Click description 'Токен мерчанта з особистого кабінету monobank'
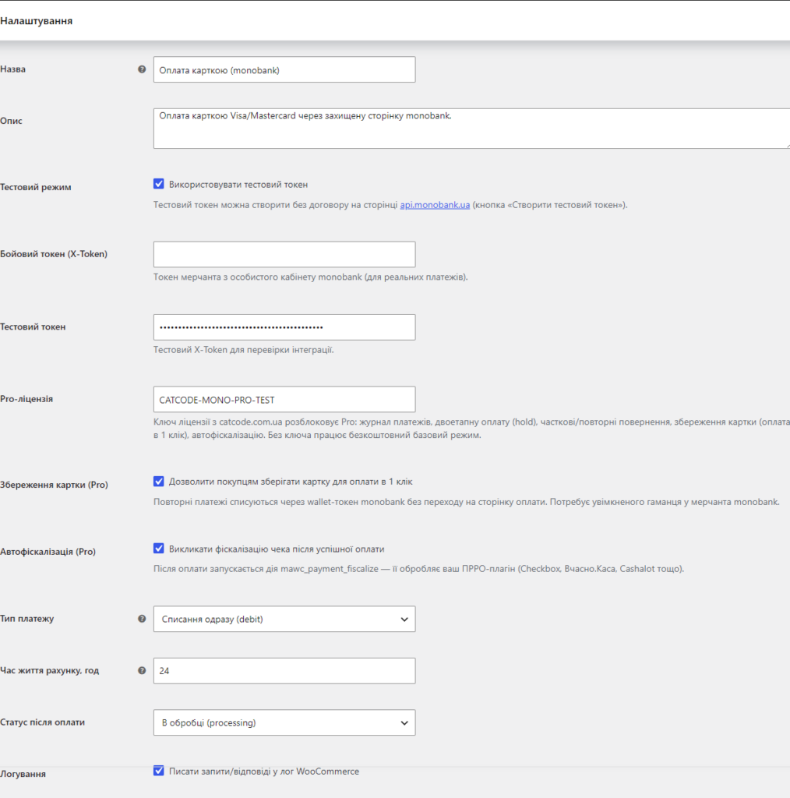Viewport: 790px width, 798px height. coord(311,277)
